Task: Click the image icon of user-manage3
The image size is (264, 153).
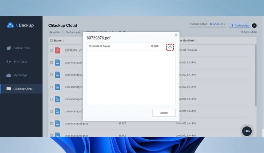Action: [x=57, y=87]
